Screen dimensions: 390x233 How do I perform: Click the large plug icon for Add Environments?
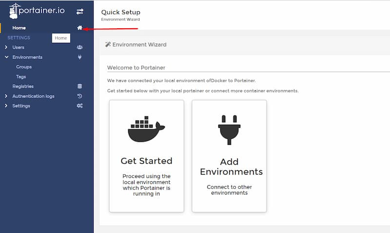tap(229, 129)
